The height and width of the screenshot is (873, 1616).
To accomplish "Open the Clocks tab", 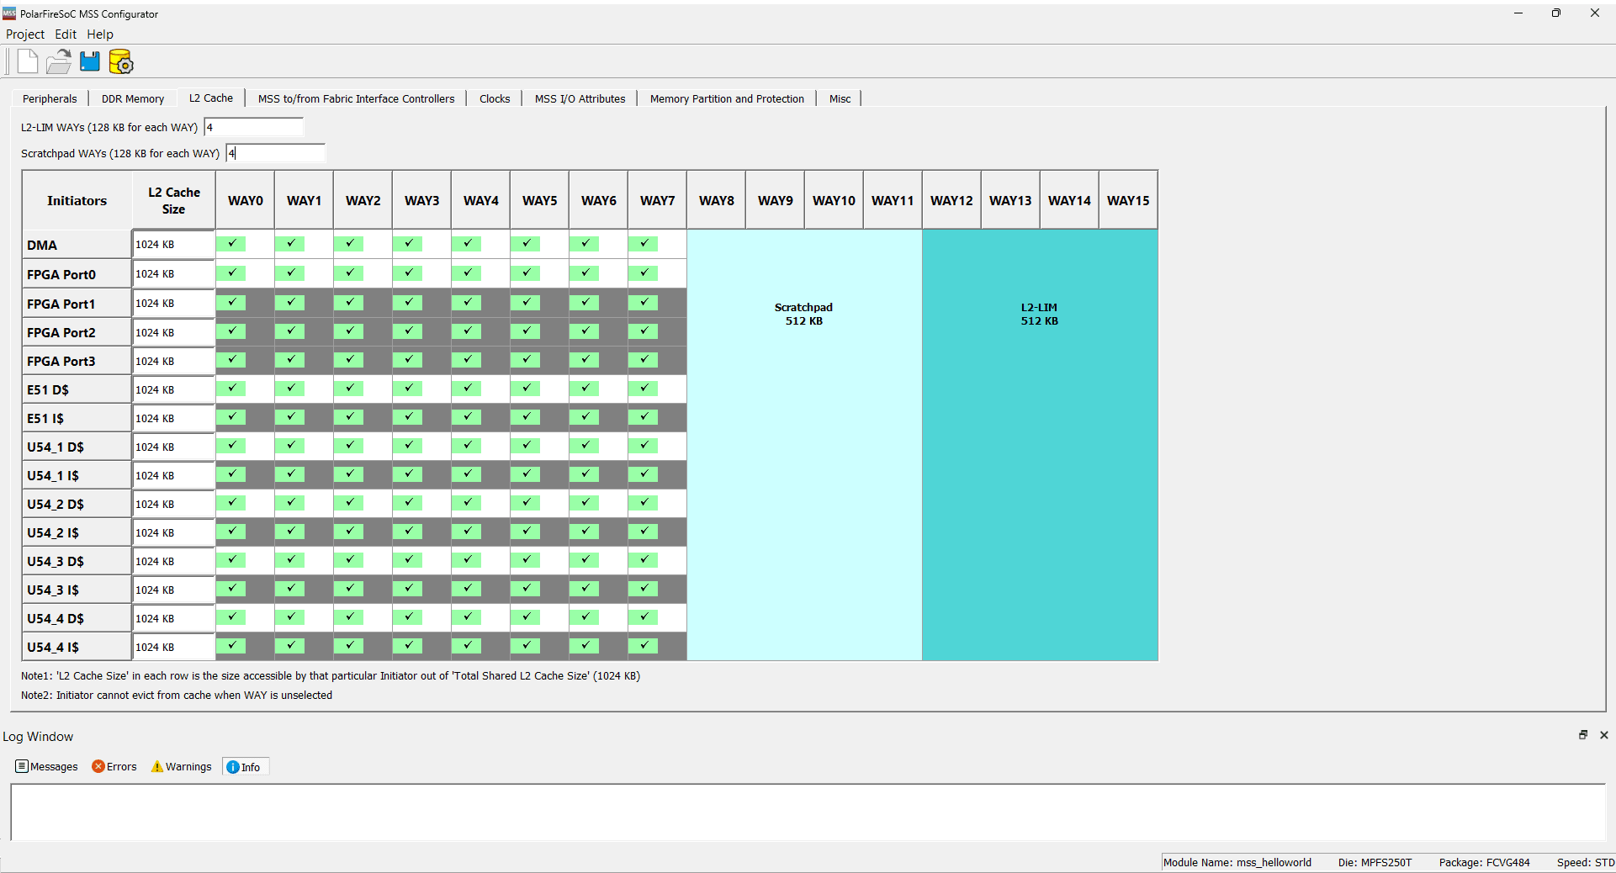I will tap(495, 98).
